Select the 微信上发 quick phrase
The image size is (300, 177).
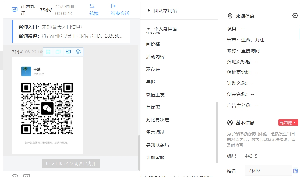[x=155, y=95]
